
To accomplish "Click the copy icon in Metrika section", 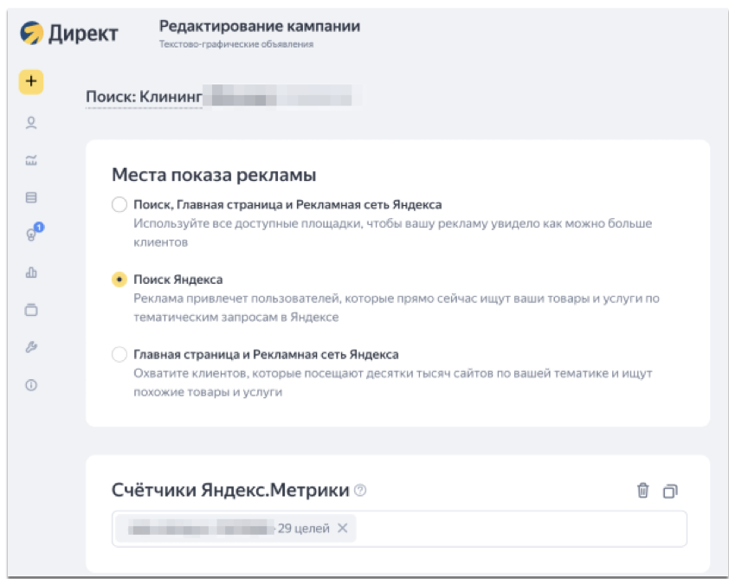I will (670, 491).
